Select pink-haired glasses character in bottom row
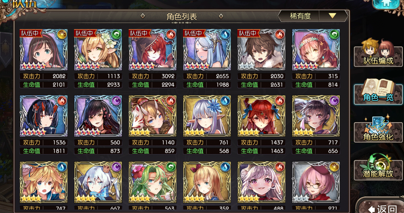The image size is (404, 213). (x=316, y=182)
